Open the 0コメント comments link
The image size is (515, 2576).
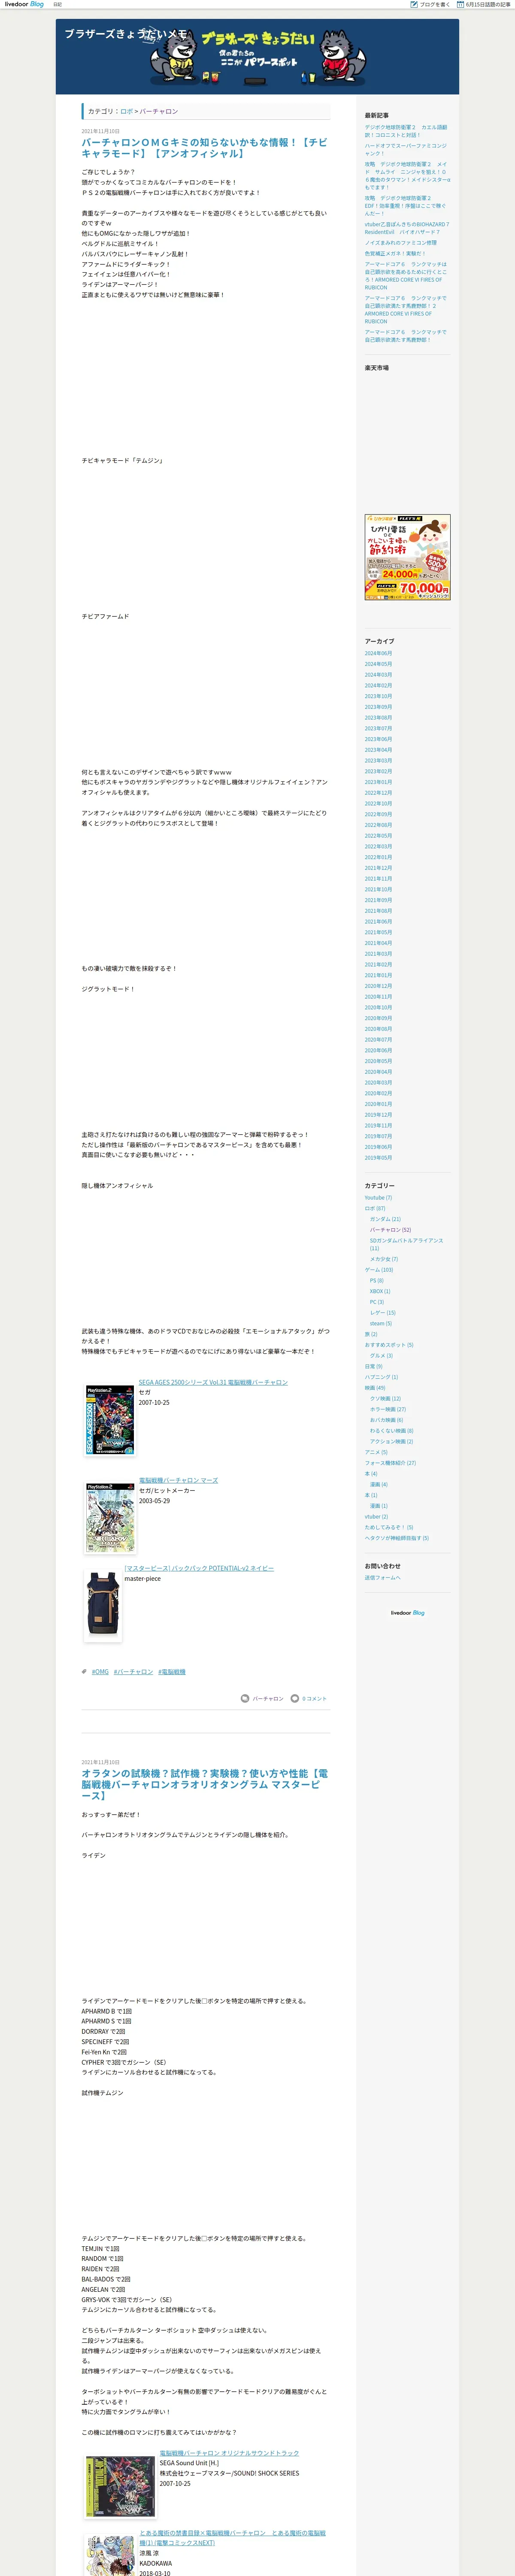click(x=314, y=1698)
